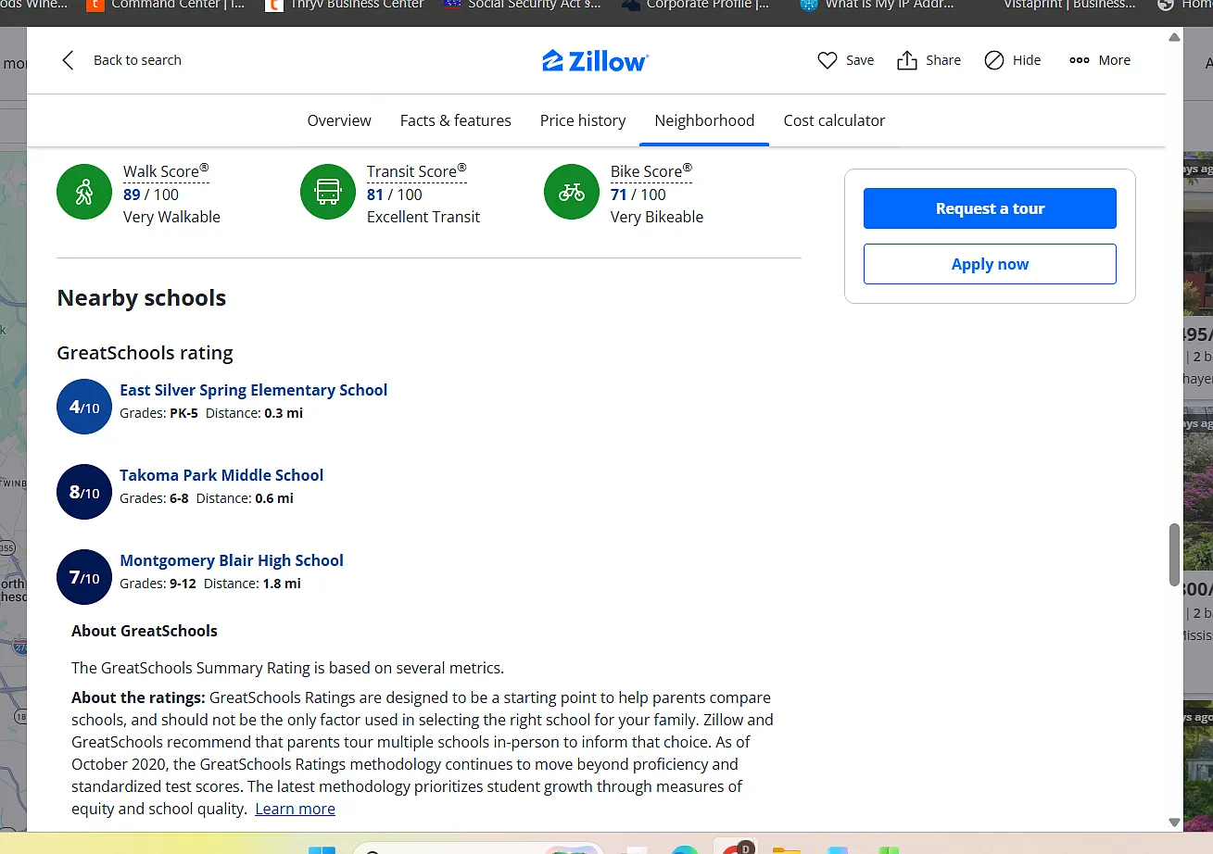Open Takoma Park Middle School link
Viewport: 1213px width, 854px height.
(x=221, y=475)
